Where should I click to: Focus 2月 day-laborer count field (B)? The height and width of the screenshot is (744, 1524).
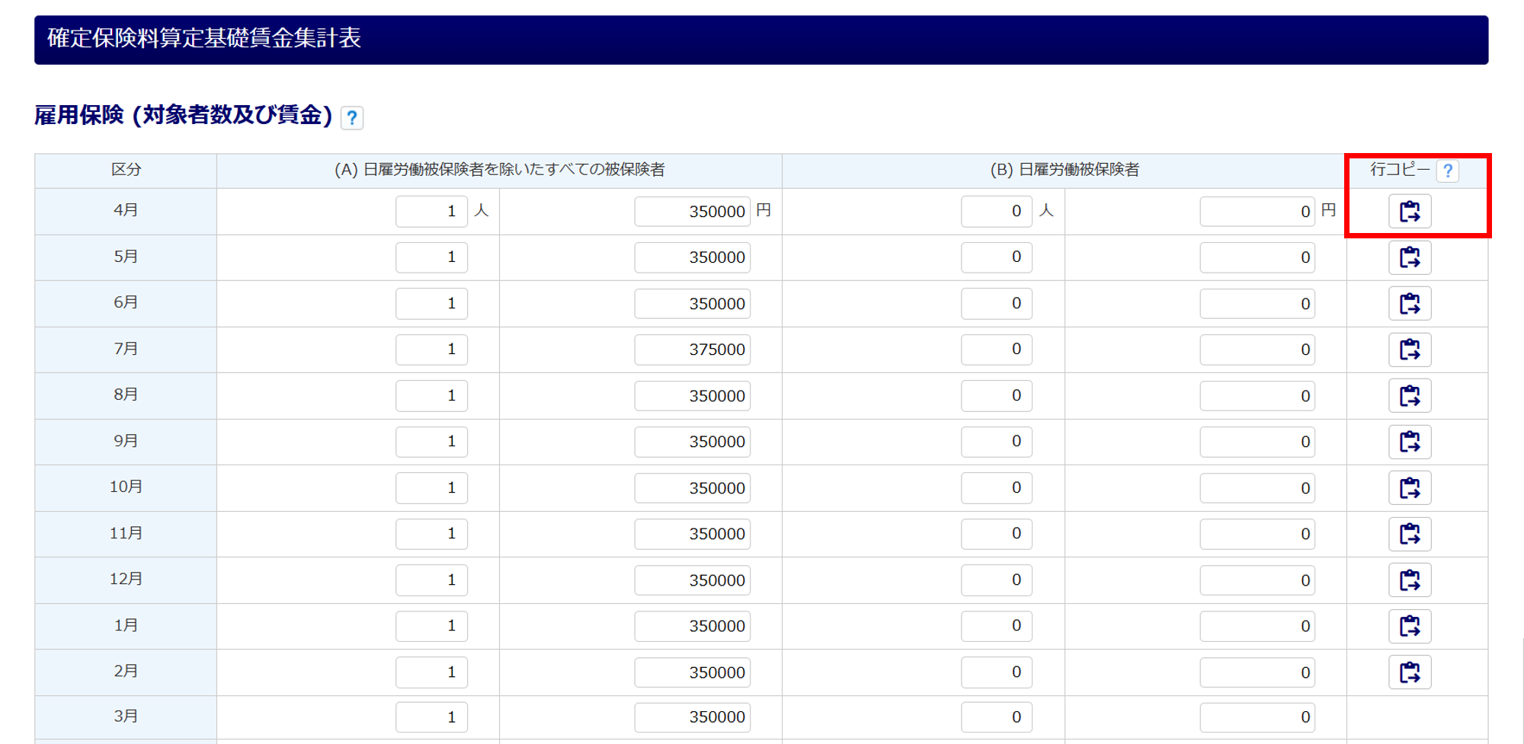[x=997, y=672]
